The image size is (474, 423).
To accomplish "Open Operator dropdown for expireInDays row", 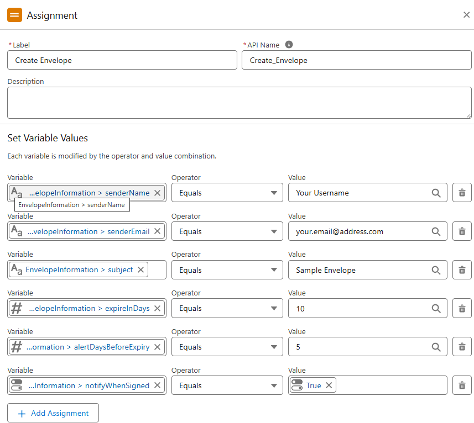I will (x=227, y=308).
